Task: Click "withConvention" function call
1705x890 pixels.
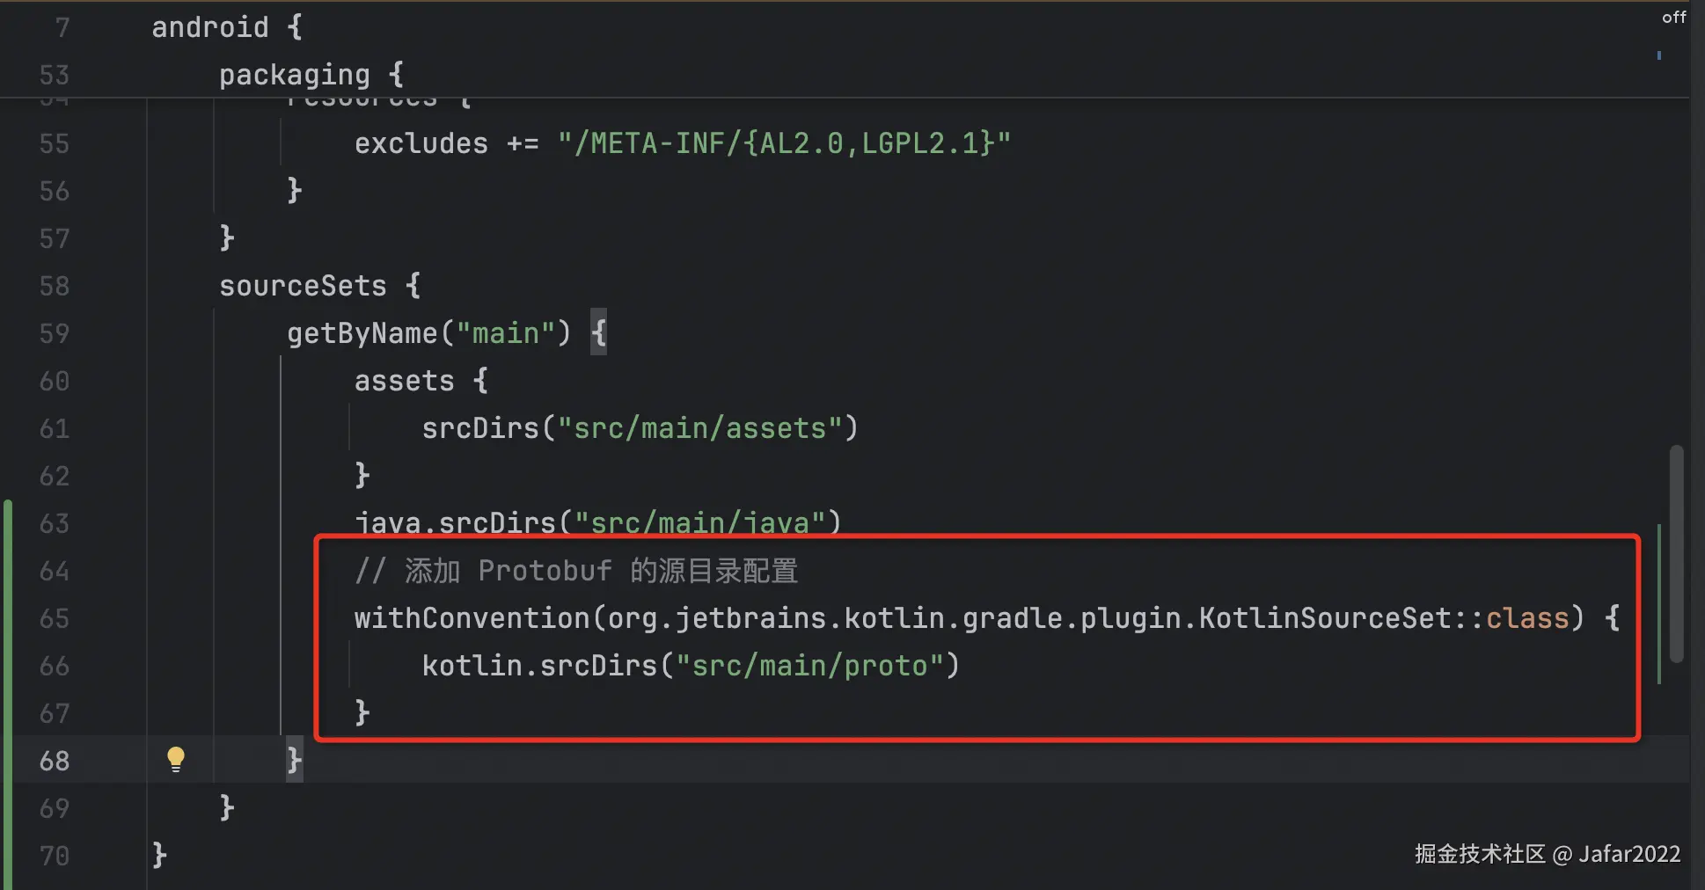Action: (472, 618)
